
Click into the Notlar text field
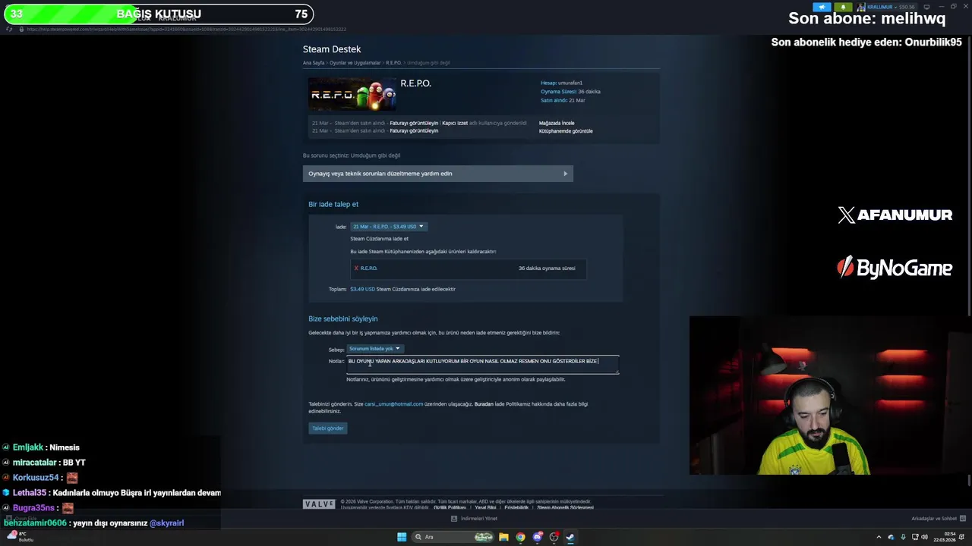pos(482,364)
